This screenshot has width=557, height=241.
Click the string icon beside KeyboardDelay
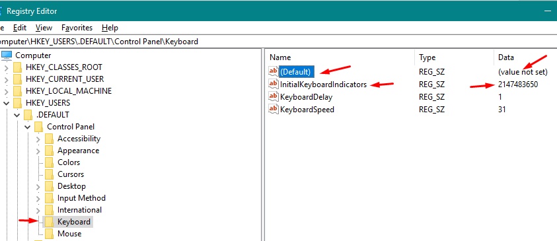point(273,96)
